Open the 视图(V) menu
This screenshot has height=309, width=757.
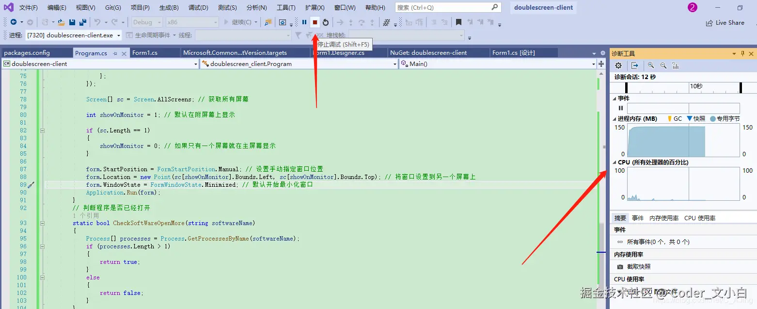(x=86, y=8)
